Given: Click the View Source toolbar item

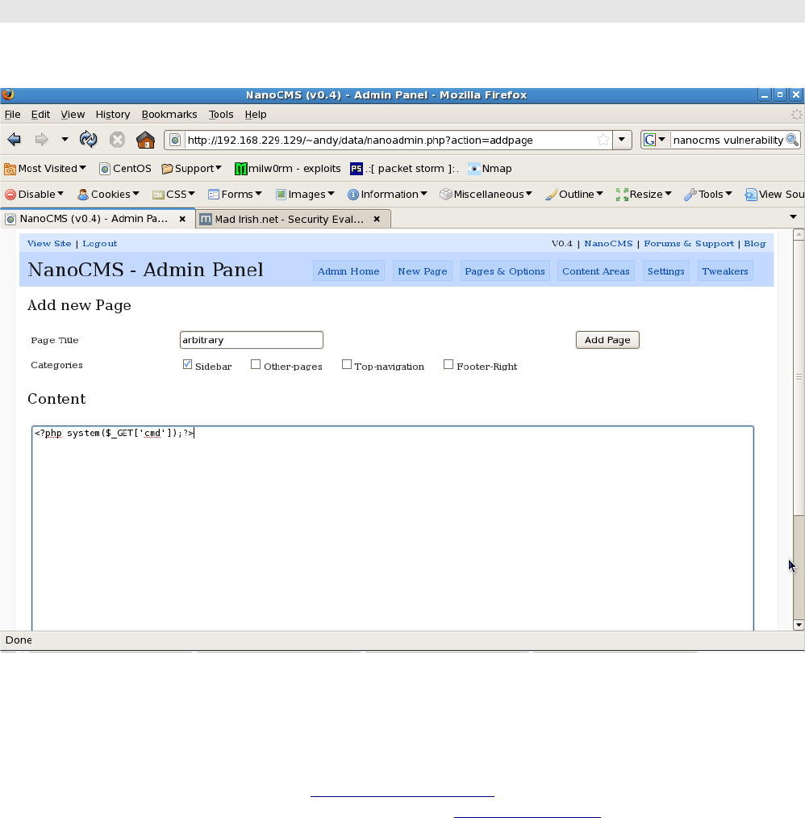Looking at the screenshot, I should point(775,194).
